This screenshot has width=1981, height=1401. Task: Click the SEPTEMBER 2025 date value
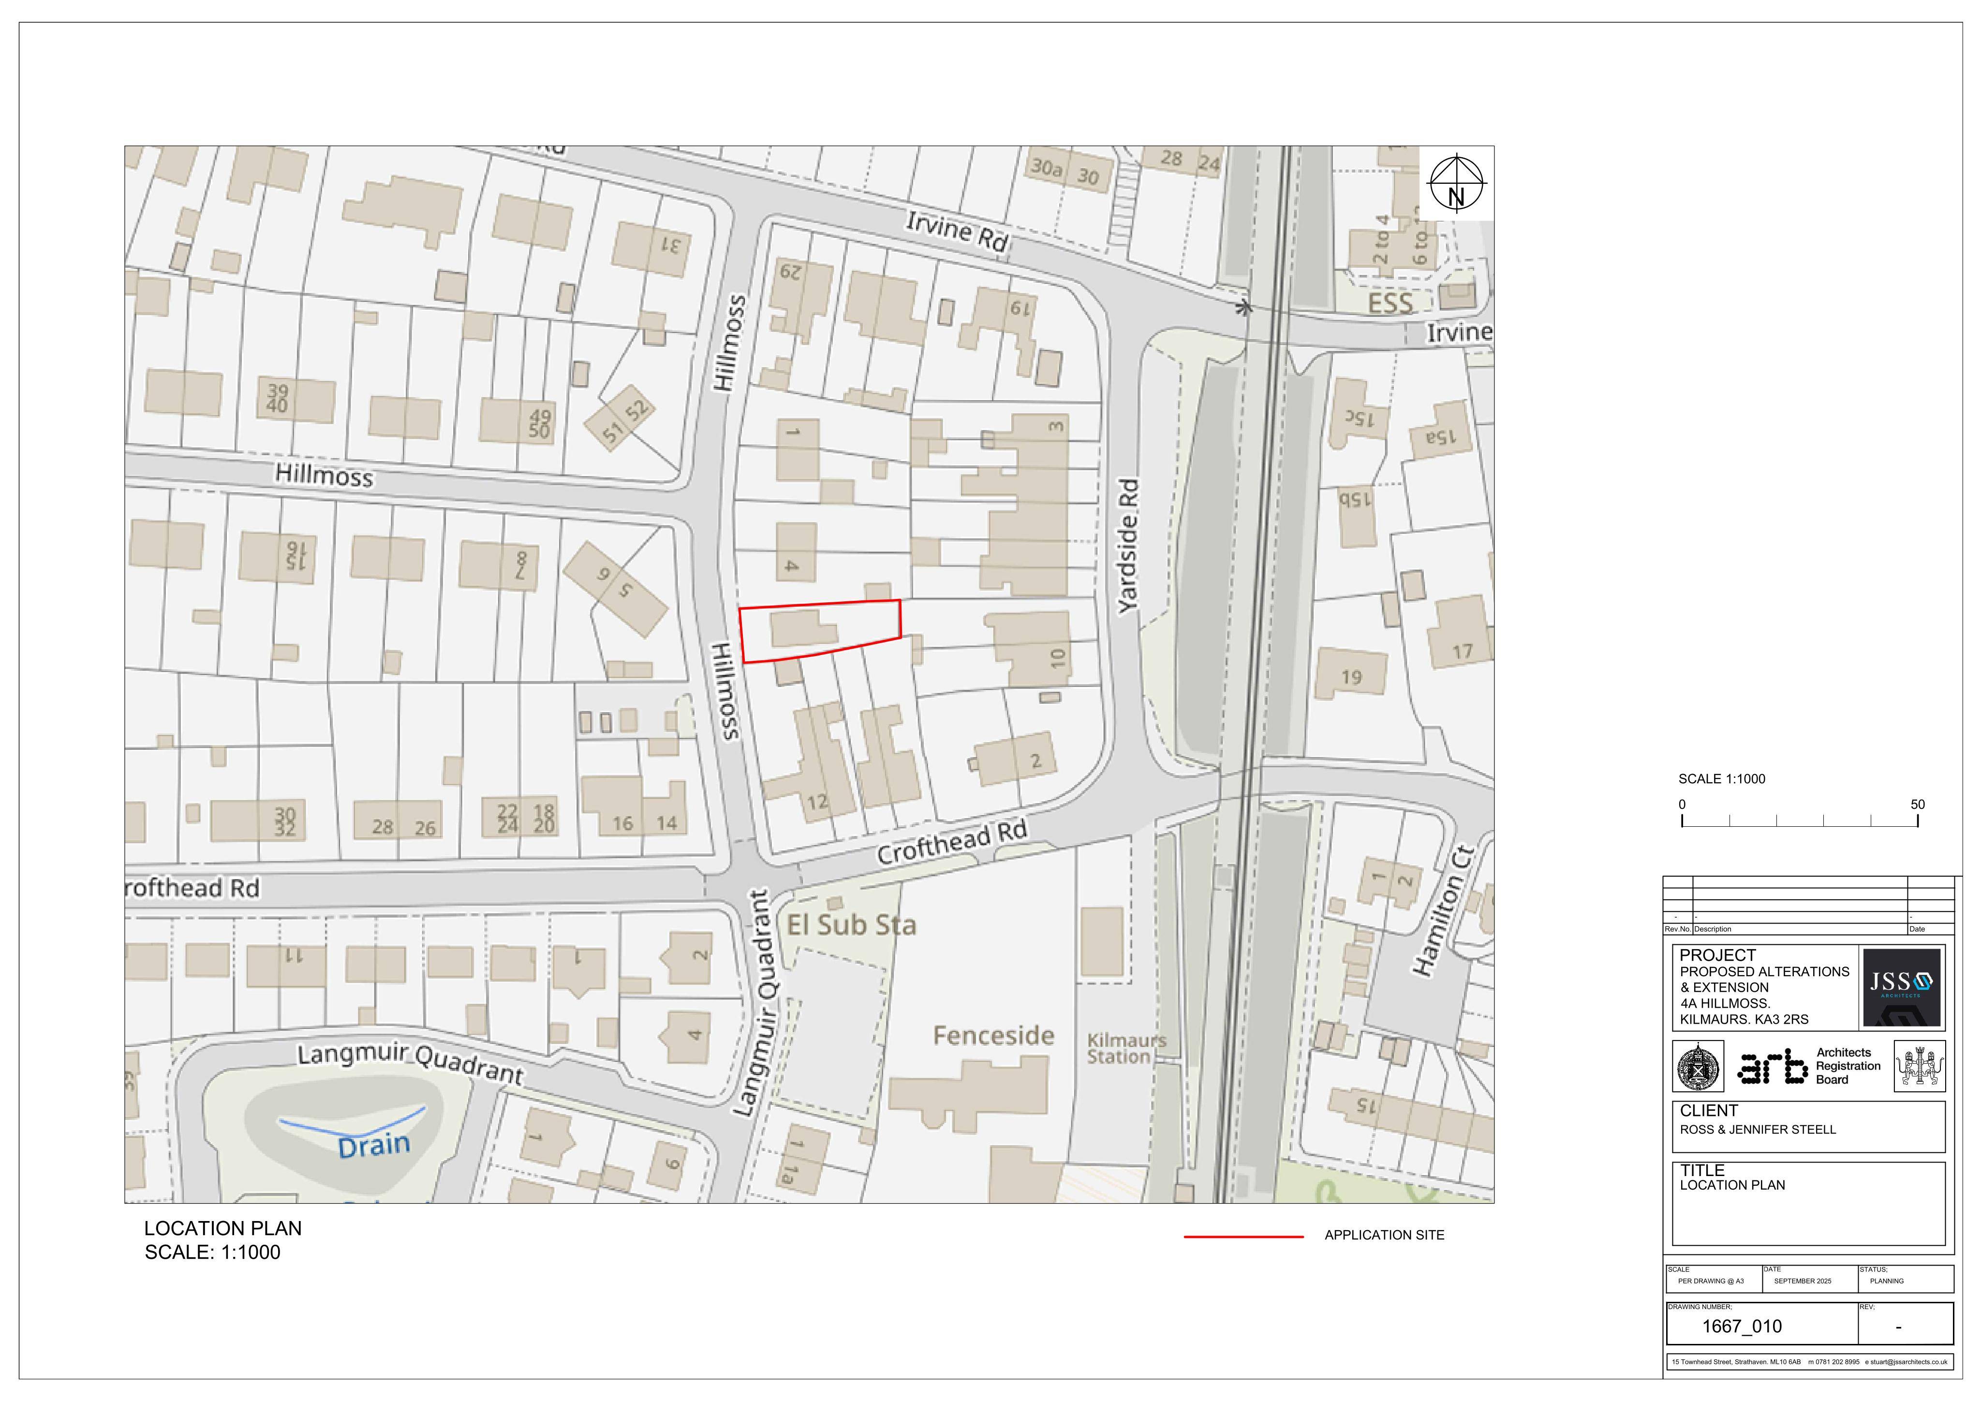click(x=1803, y=1281)
